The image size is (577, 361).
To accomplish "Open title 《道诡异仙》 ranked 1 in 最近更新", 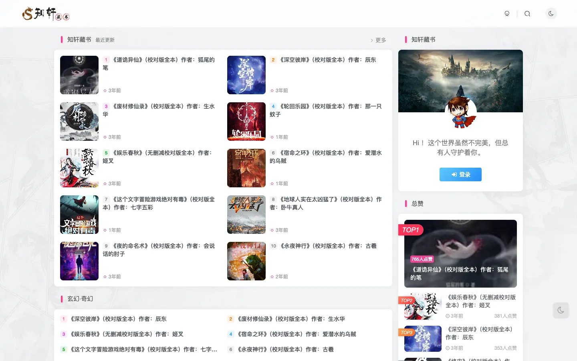I will point(159,64).
